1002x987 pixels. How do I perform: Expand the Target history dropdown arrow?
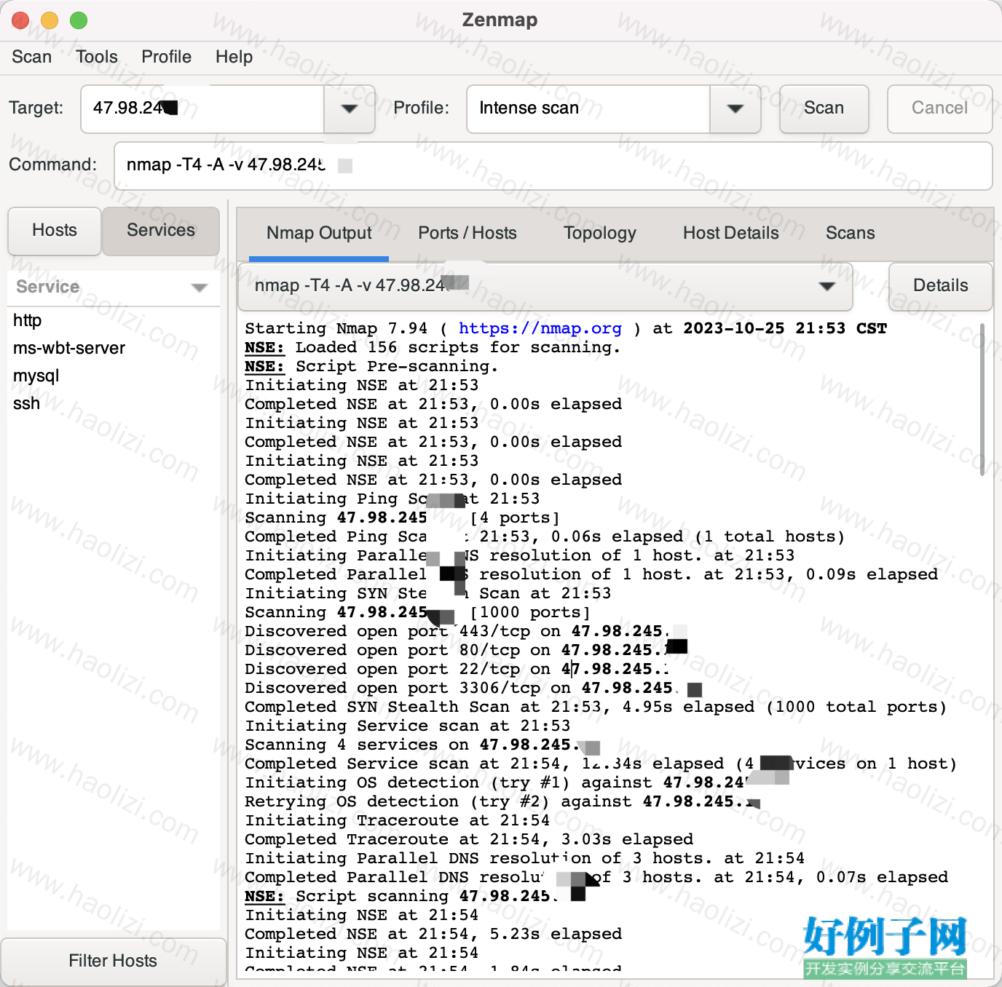[x=350, y=108]
